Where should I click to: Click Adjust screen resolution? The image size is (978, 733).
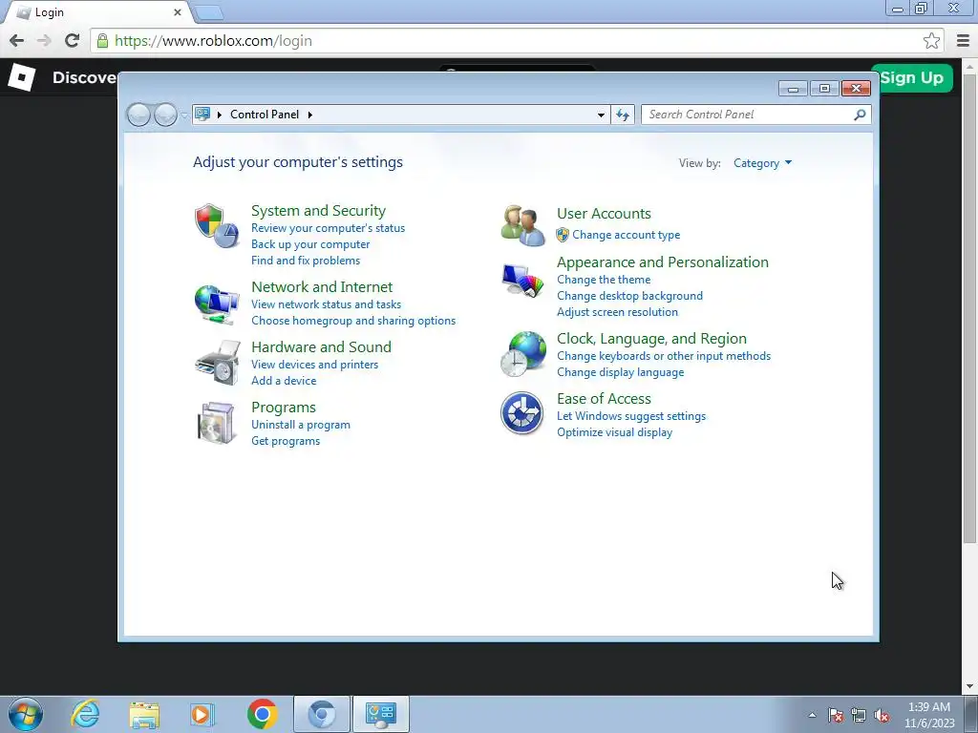coord(618,312)
